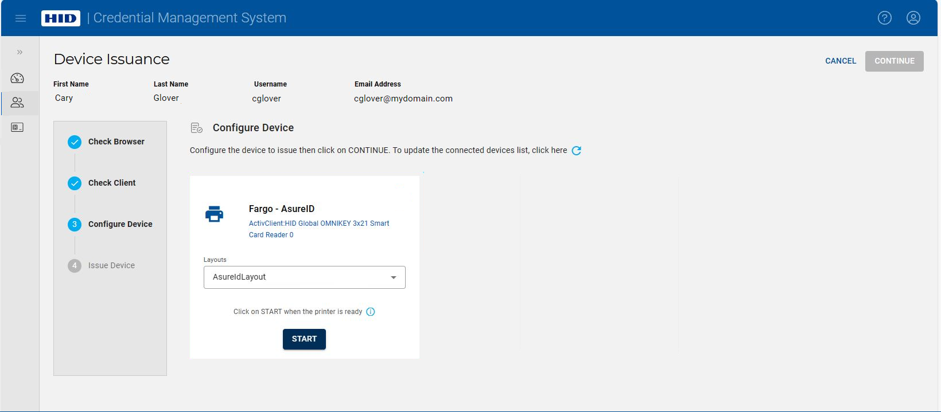Click the HID logo
Viewport: 941px width, 412px height.
tap(61, 18)
